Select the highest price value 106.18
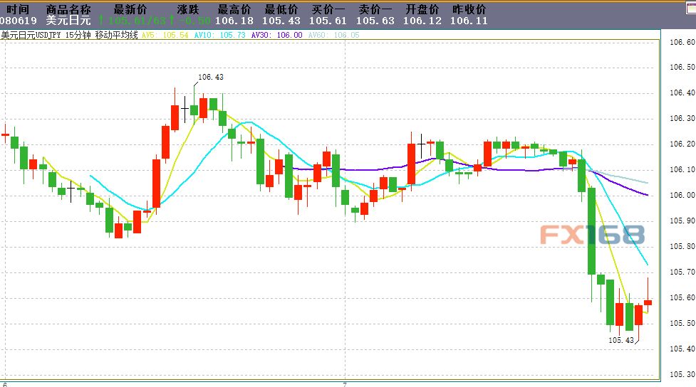This screenshot has width=696, height=387. (234, 21)
